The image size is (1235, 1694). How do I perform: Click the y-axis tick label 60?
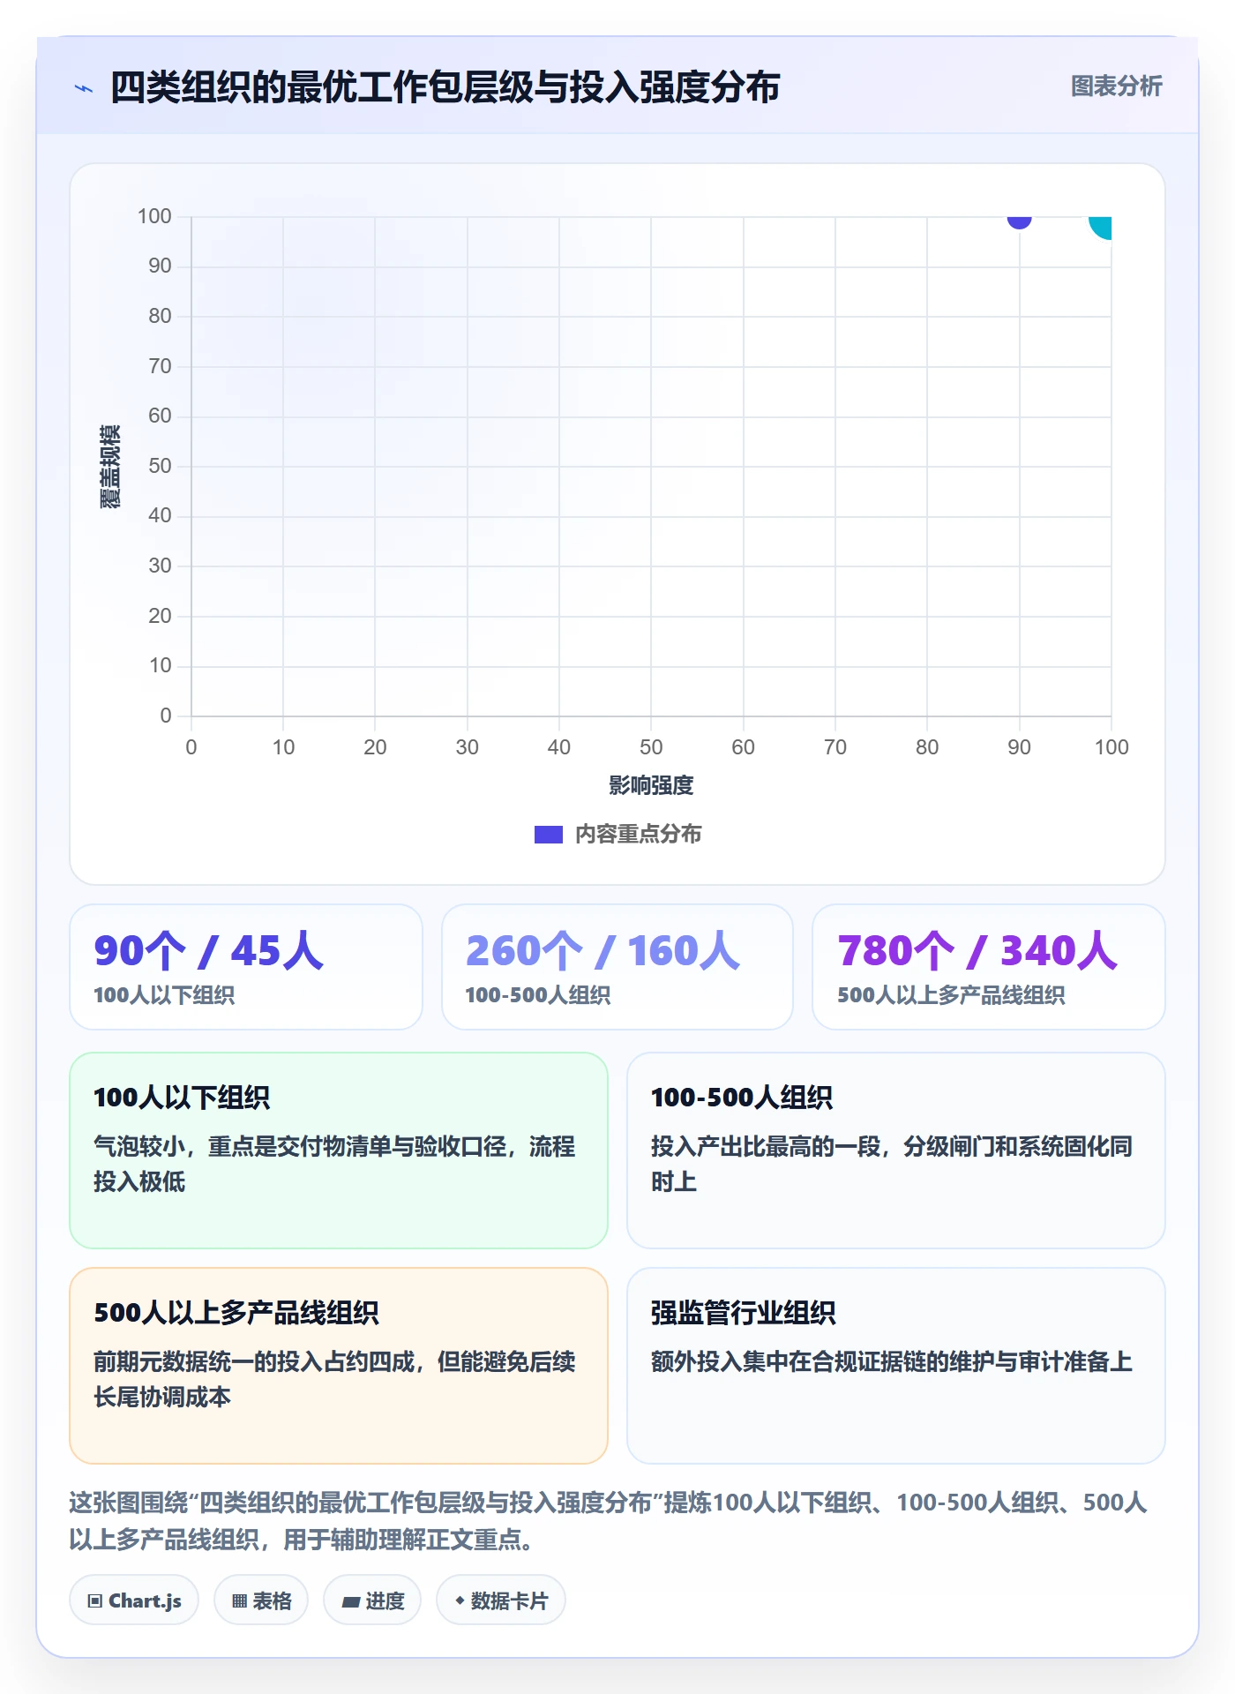tap(160, 416)
